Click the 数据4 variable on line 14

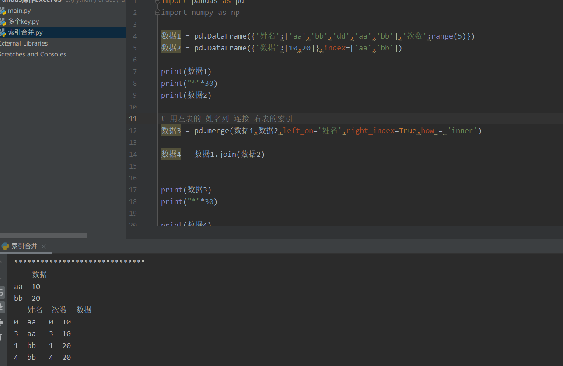pyautogui.click(x=171, y=154)
